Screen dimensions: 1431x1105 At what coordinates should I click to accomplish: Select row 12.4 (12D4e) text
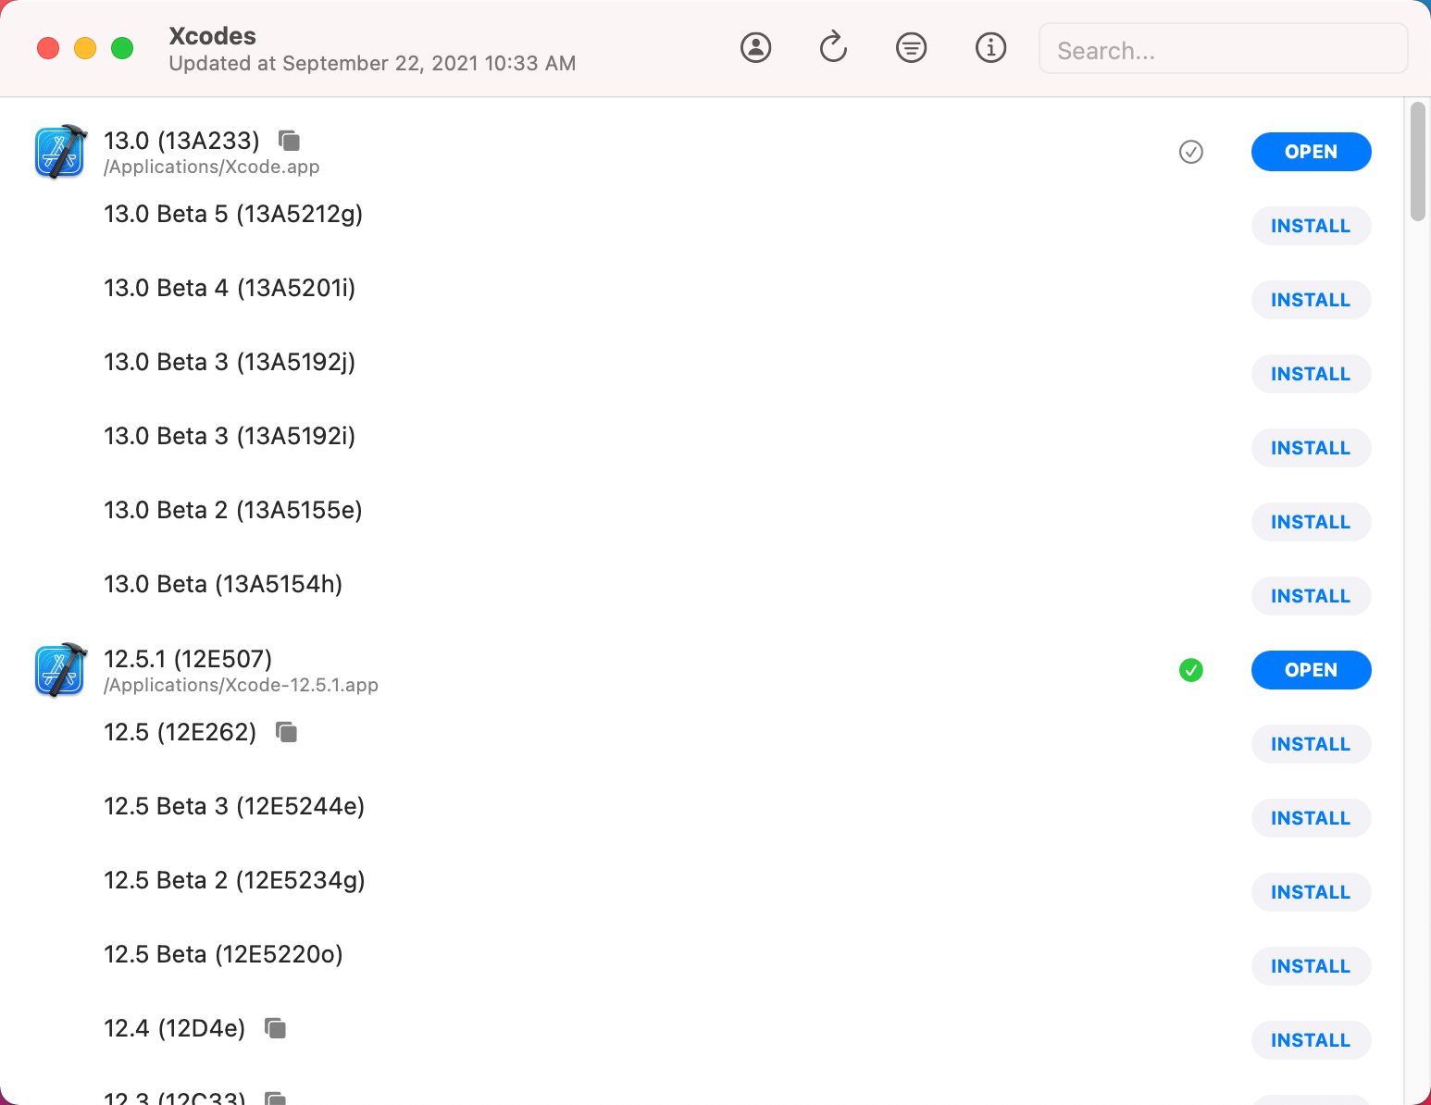coord(174,1029)
